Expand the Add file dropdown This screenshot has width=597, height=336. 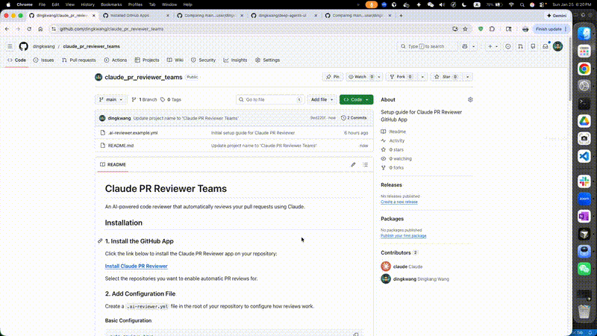(x=322, y=99)
